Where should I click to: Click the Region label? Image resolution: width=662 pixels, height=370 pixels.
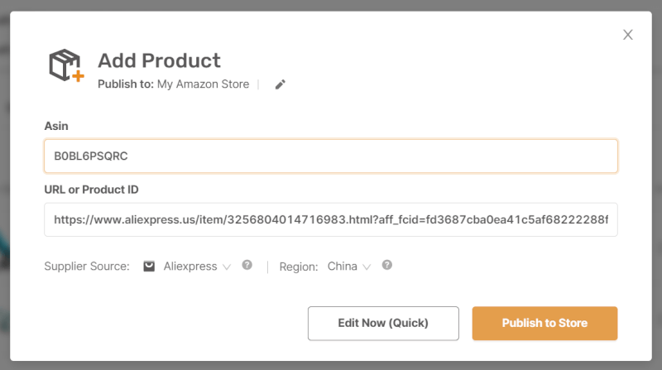299,267
